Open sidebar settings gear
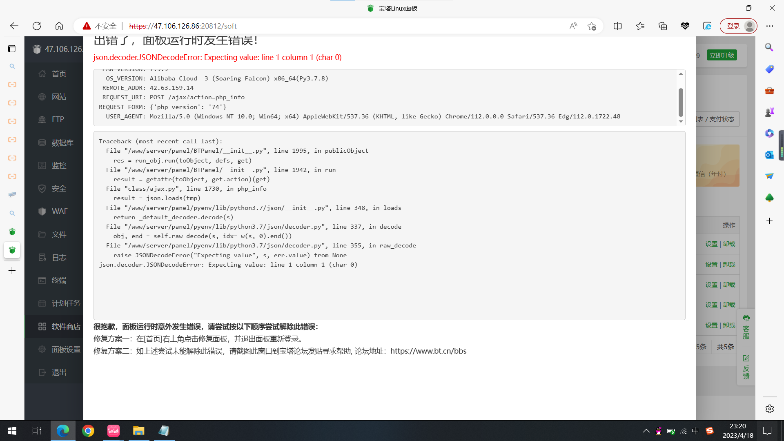 point(769,409)
